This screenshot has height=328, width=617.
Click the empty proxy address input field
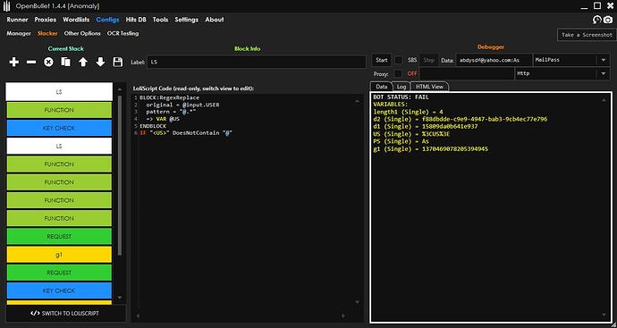467,73
